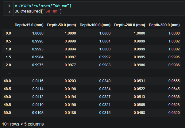Click cell value 1.0001 in row 0.5

(x=105, y=41)
